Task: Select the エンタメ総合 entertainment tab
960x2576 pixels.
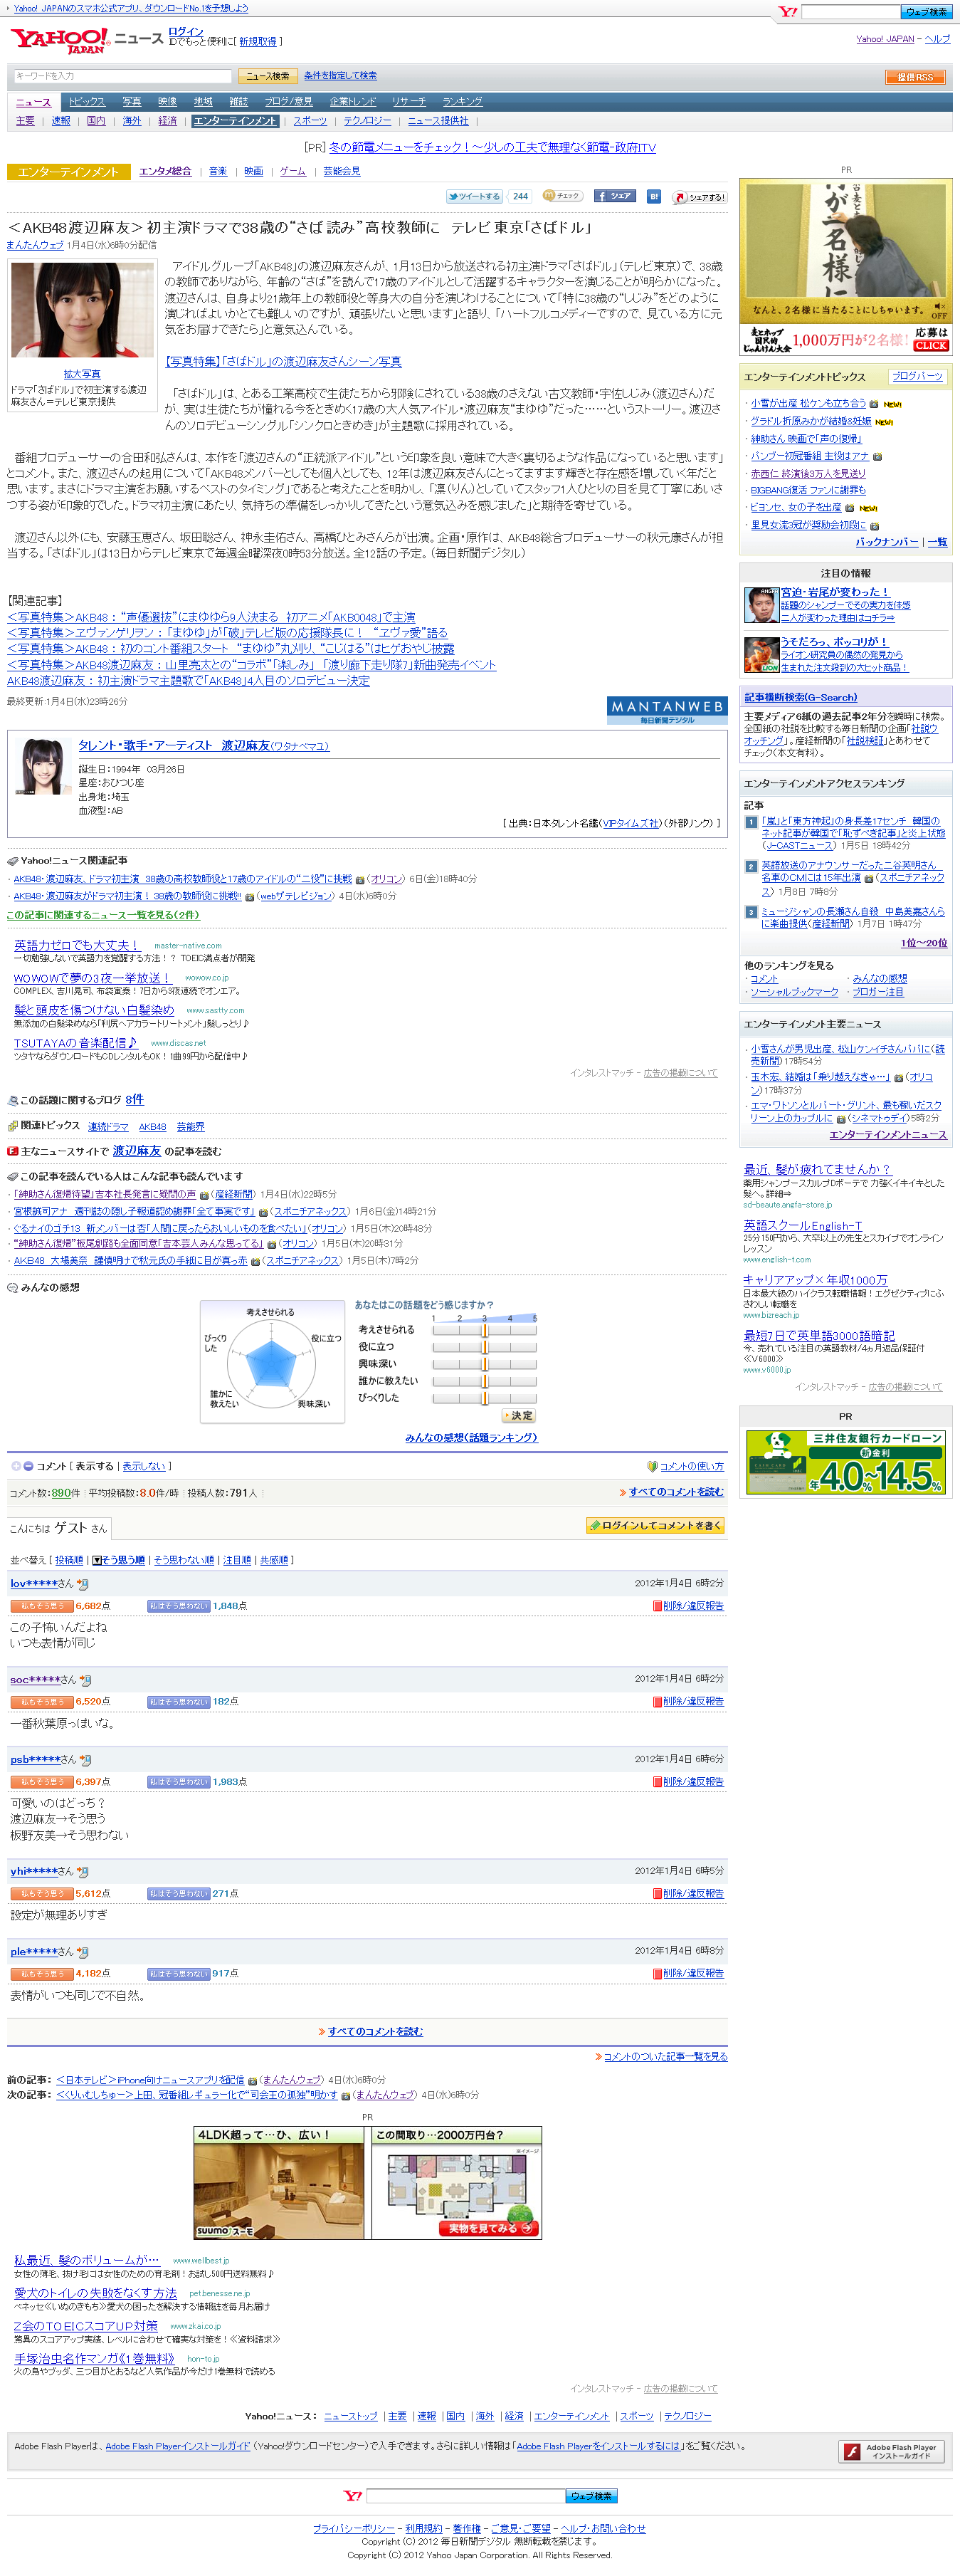Action: 165,172
